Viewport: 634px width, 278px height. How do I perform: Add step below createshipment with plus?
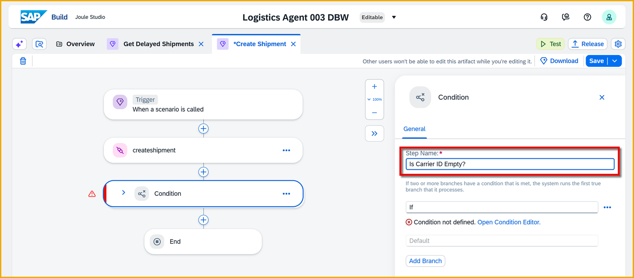(x=203, y=172)
